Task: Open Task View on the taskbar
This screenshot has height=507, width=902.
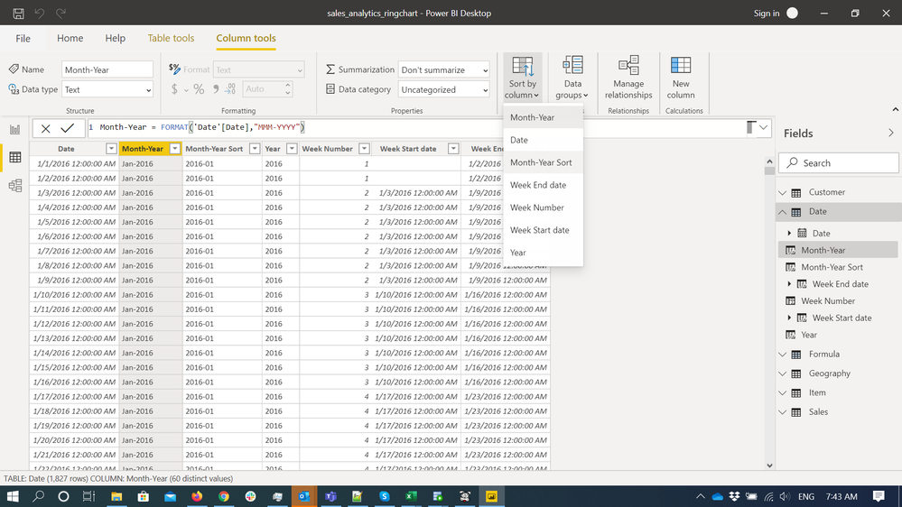Action: click(88, 496)
